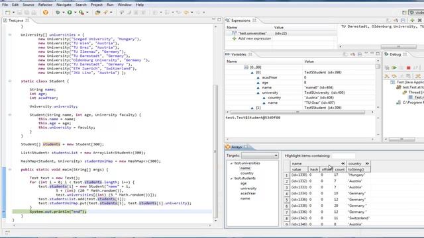This screenshot has height=238, width=424.
Task: Click the External Tools run icon
Action: coord(81,13)
